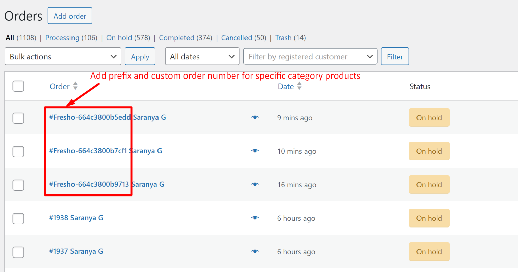Click the On hold status badge for order #1938
The height and width of the screenshot is (272, 518).
pos(429,218)
